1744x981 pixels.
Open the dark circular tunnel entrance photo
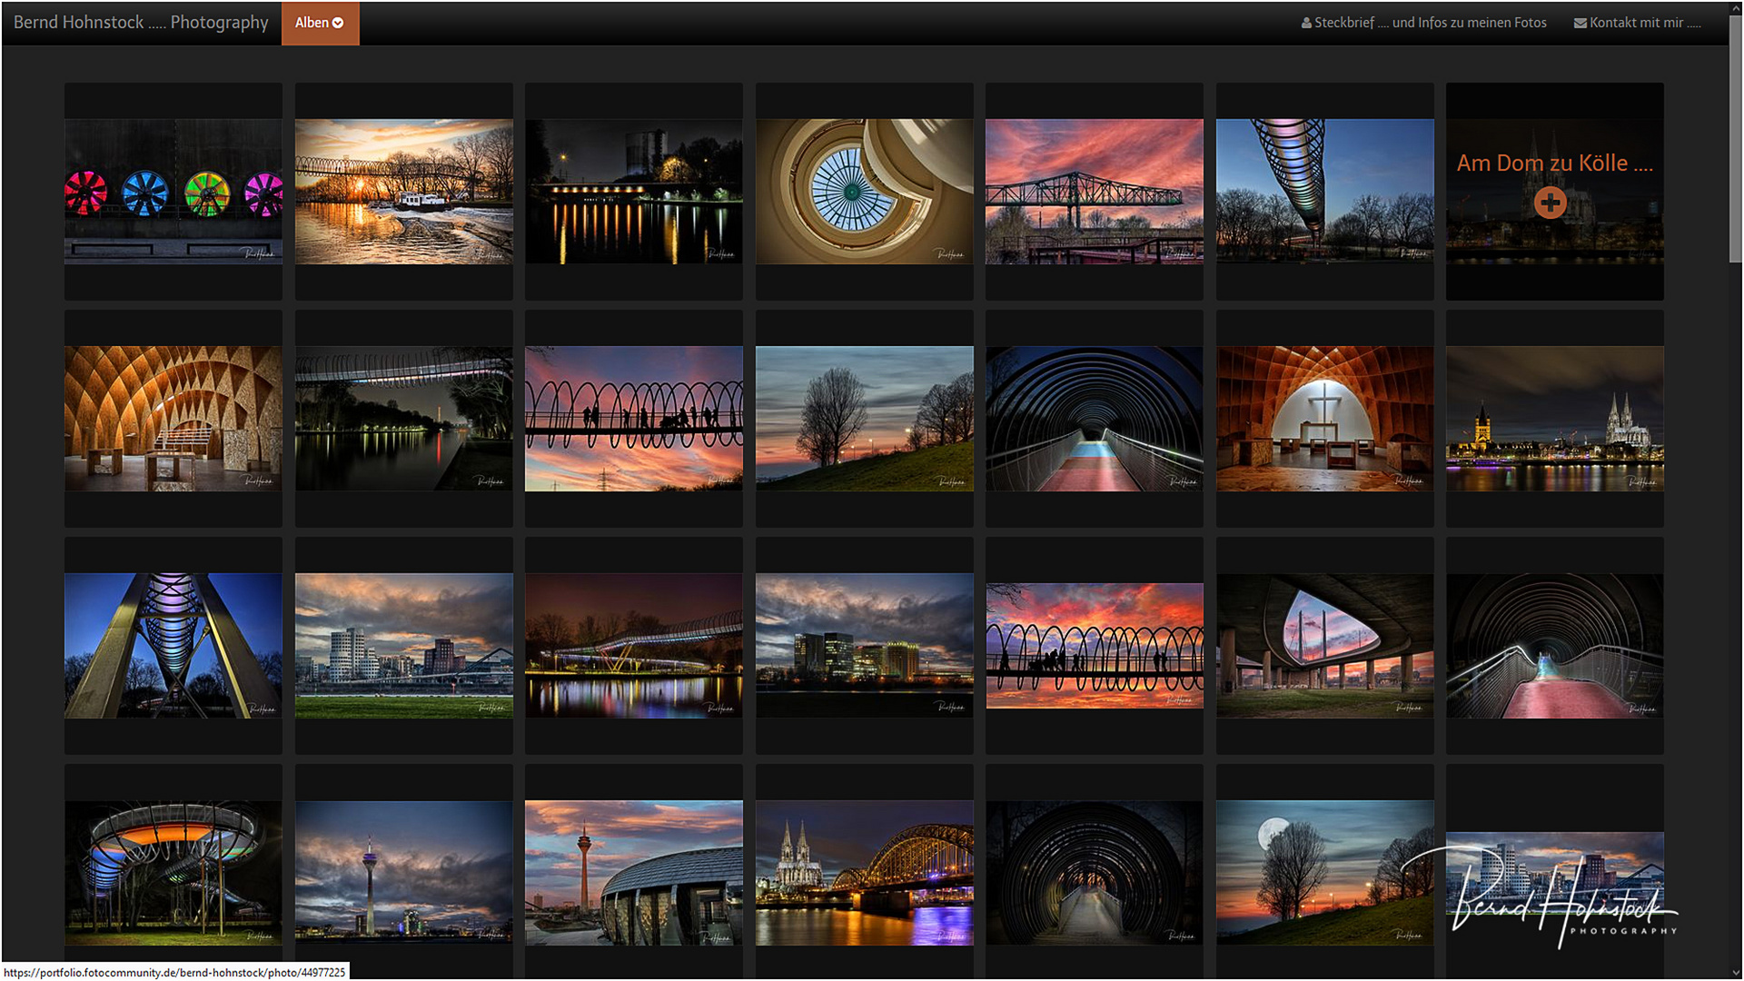(x=1095, y=873)
